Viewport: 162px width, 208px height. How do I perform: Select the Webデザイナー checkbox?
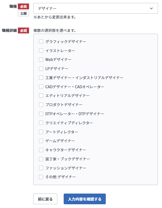pos(41,60)
